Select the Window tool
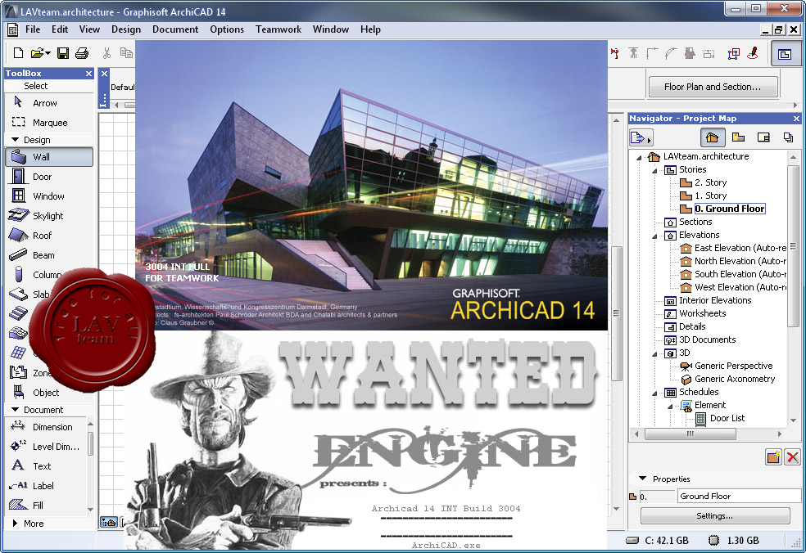Viewport: 806px width, 553px height. click(49, 196)
